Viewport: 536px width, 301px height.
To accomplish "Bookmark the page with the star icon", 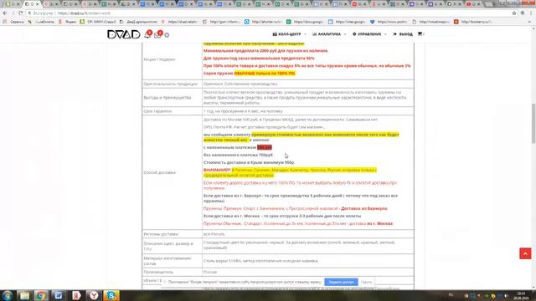I will tap(514, 13).
